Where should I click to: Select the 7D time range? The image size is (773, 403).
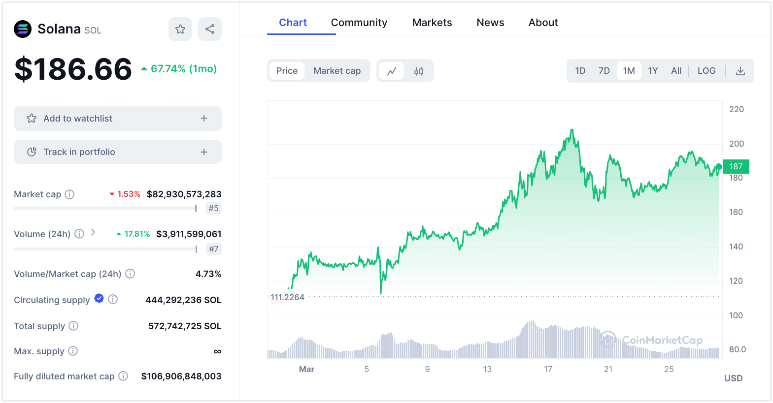click(x=604, y=71)
